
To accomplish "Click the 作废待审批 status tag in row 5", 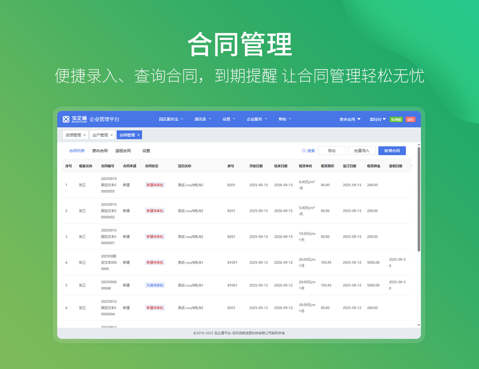I will tap(155, 285).
